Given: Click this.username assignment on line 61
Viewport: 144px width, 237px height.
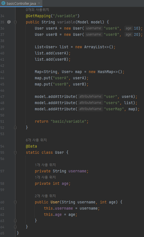Looking at the screenshot, I should pyautogui.click(x=72, y=208).
